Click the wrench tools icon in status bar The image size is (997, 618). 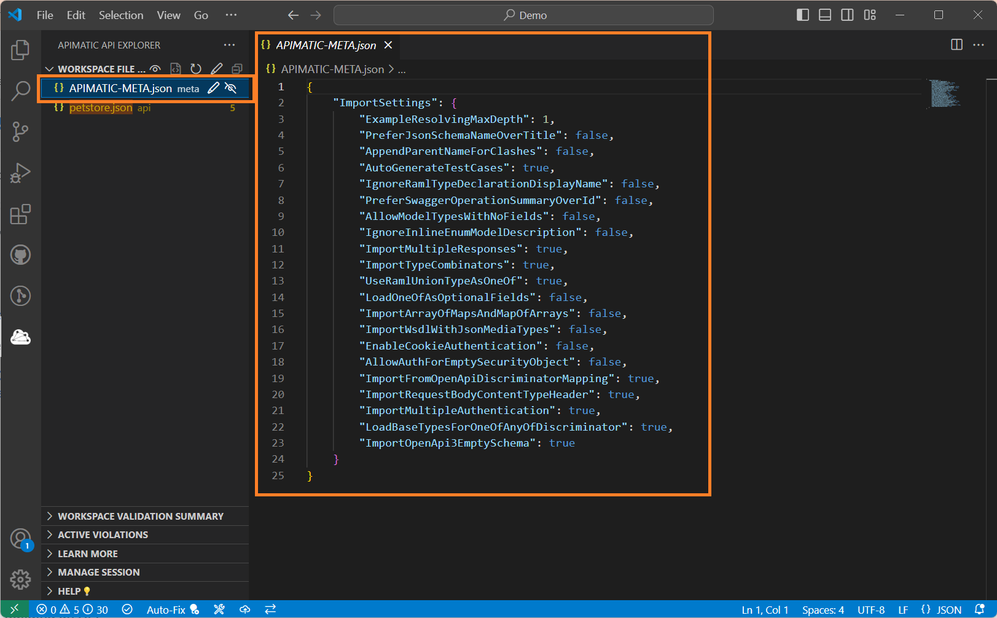(x=219, y=609)
